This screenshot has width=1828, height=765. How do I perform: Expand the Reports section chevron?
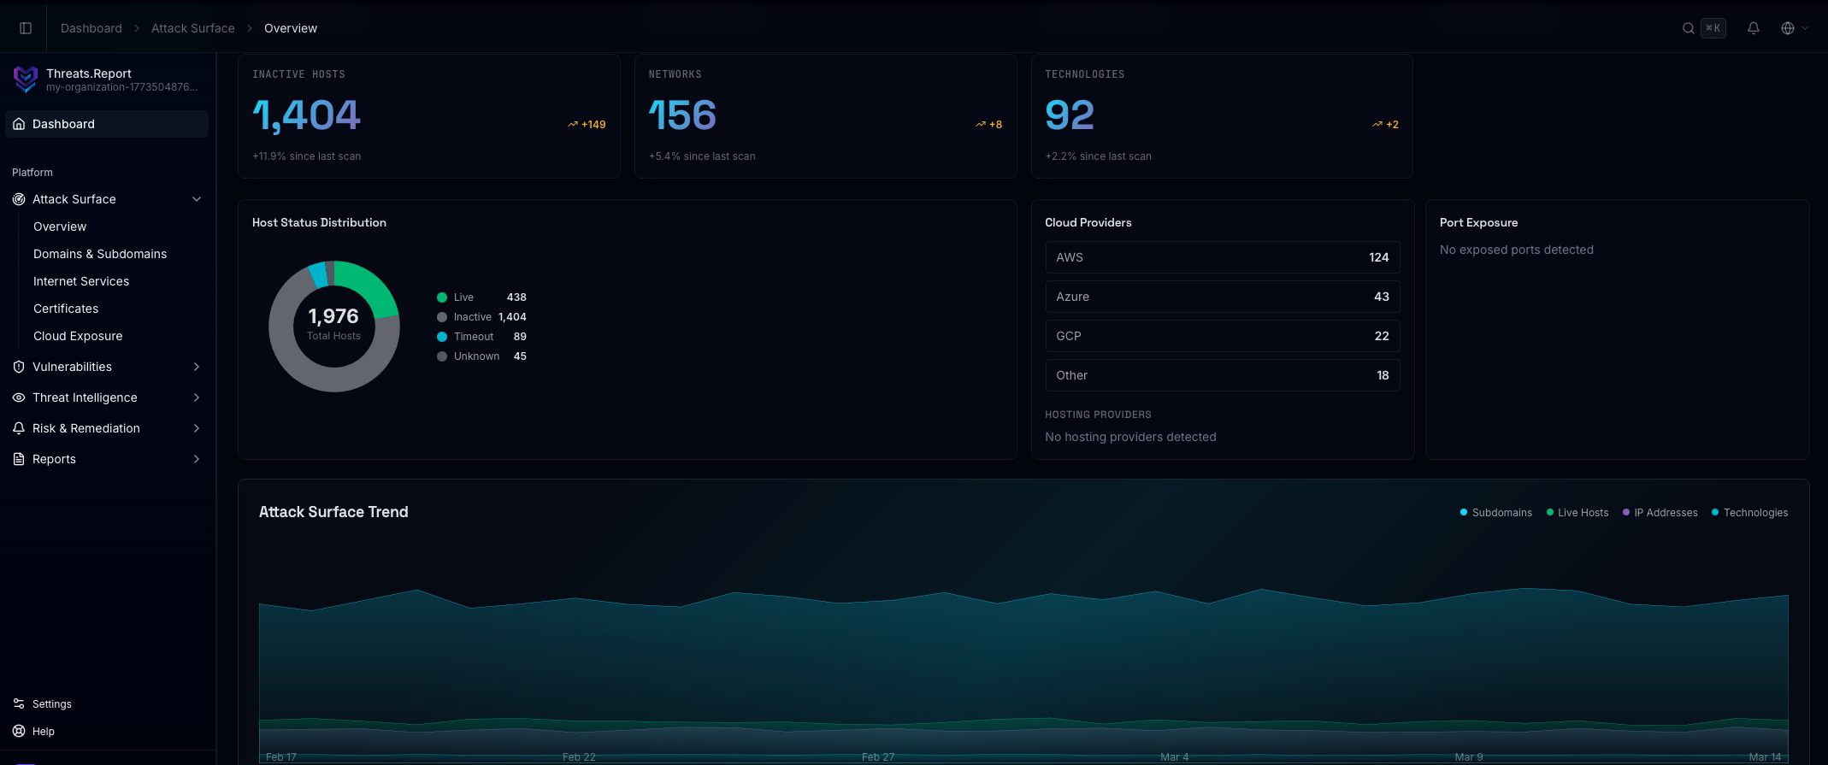click(x=197, y=459)
